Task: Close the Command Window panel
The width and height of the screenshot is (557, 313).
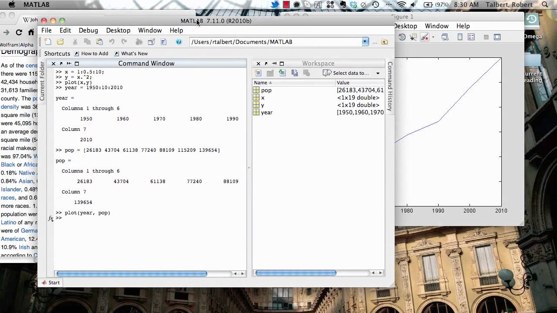Action: [x=54, y=63]
